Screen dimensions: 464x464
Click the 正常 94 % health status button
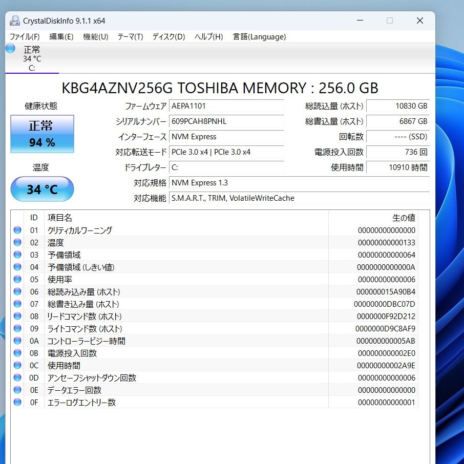click(42, 134)
